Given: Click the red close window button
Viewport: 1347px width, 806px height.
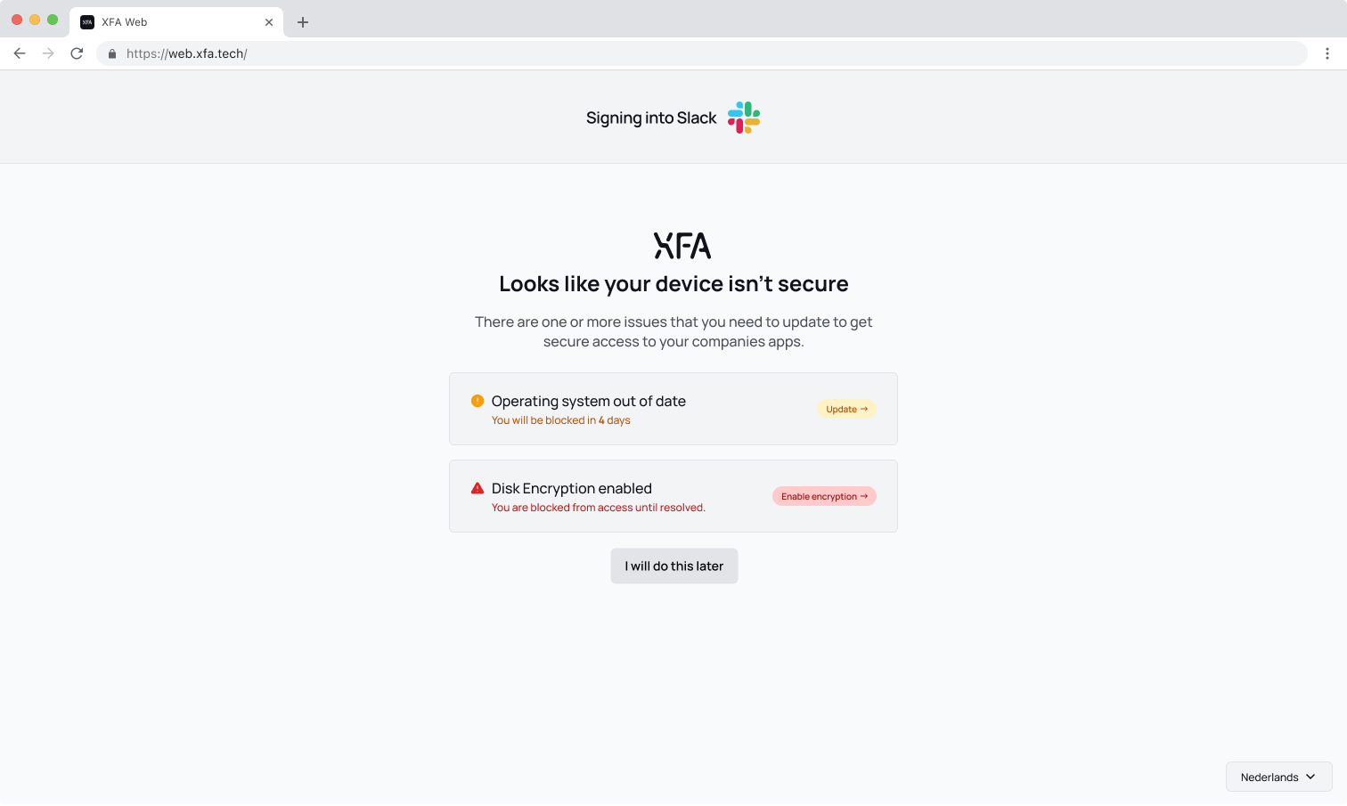Looking at the screenshot, I should (17, 20).
